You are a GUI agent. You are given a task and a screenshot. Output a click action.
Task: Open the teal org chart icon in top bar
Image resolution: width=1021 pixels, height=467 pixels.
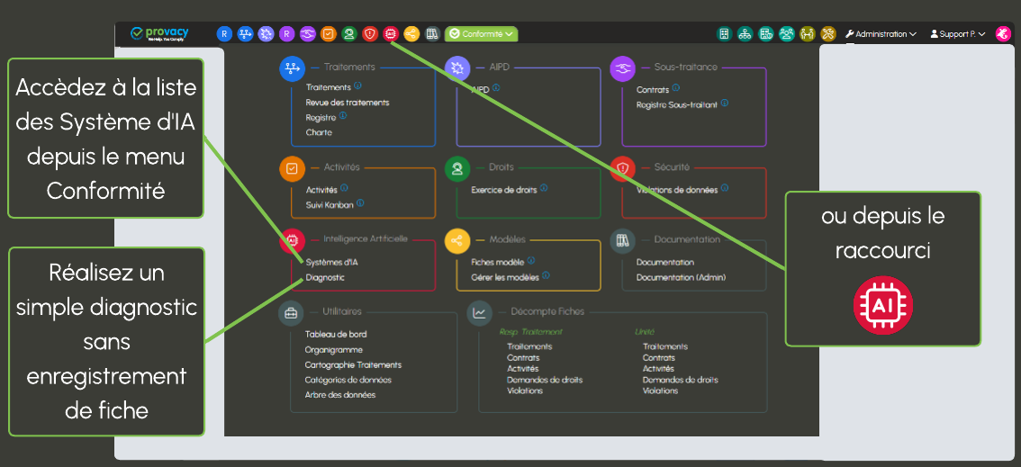point(745,34)
